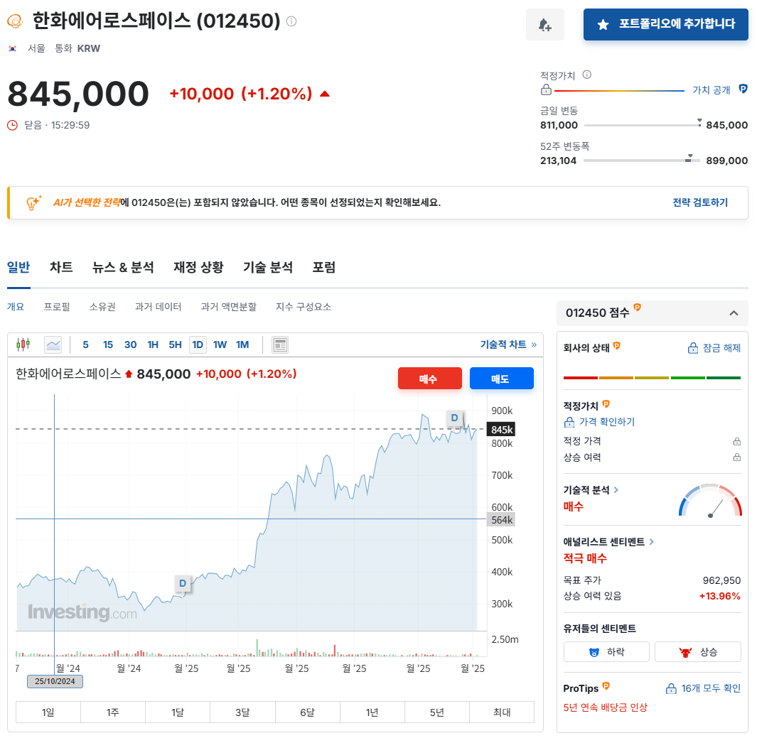757x738 pixels.
Task: Click the lock icon beside 적정 가격
Action: pyautogui.click(x=736, y=441)
